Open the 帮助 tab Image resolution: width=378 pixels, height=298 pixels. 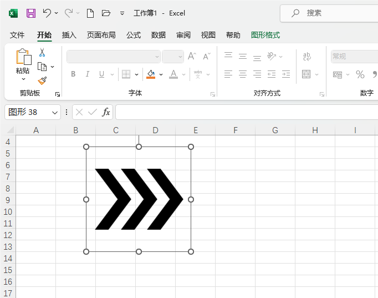pyautogui.click(x=233, y=35)
